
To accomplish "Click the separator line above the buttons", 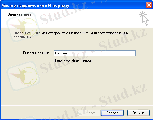I will (x=76, y=105).
